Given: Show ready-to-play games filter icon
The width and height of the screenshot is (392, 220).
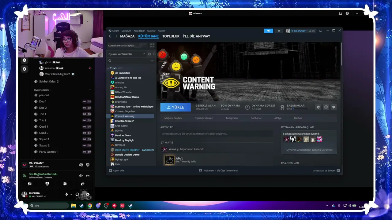Looking at the screenshot, I should pyautogui.click(x=154, y=54).
